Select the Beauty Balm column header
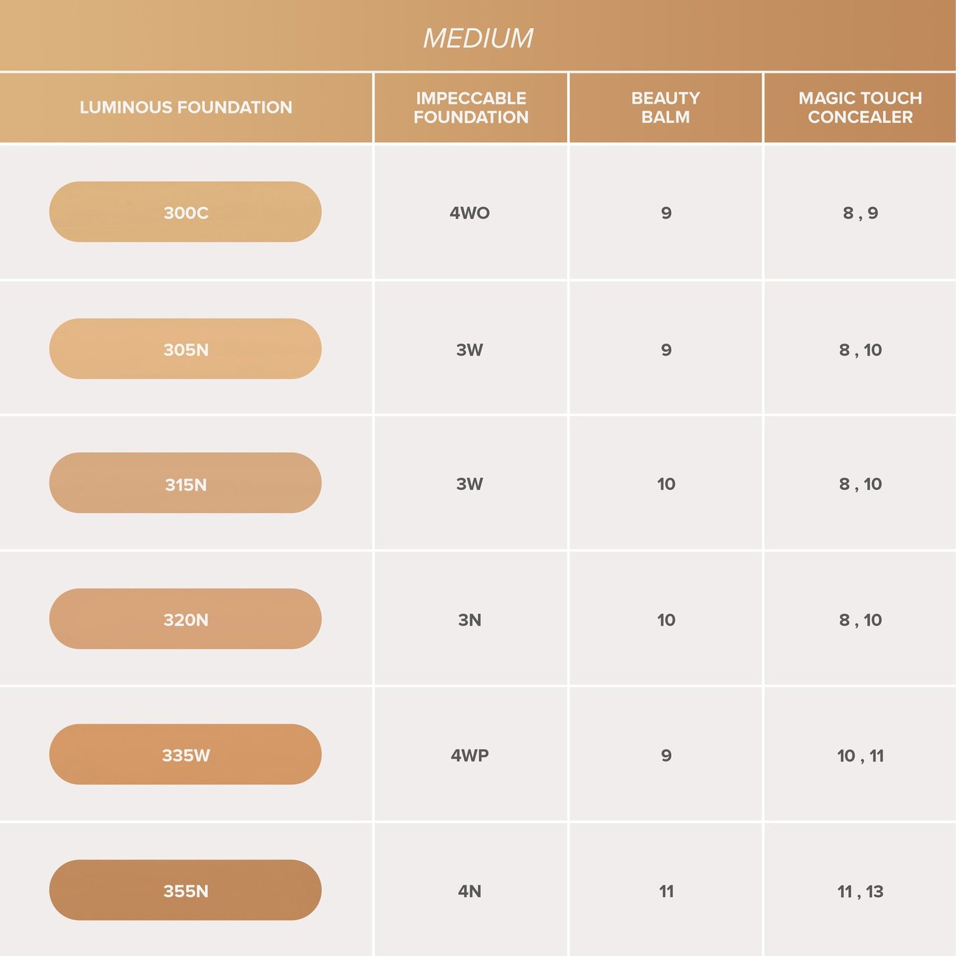 (x=666, y=108)
